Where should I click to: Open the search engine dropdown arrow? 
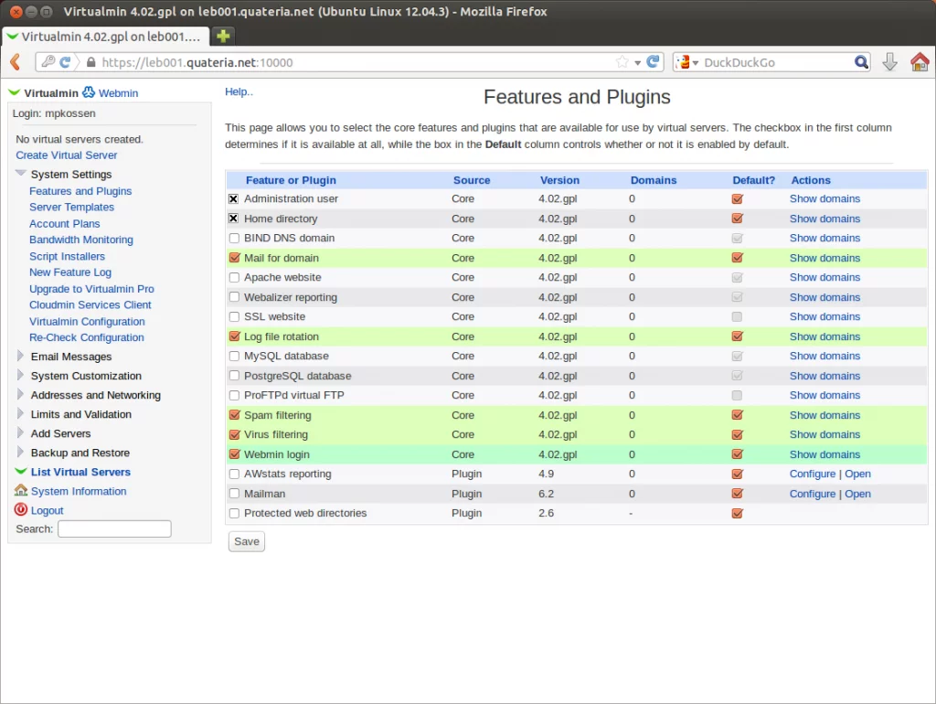click(696, 63)
